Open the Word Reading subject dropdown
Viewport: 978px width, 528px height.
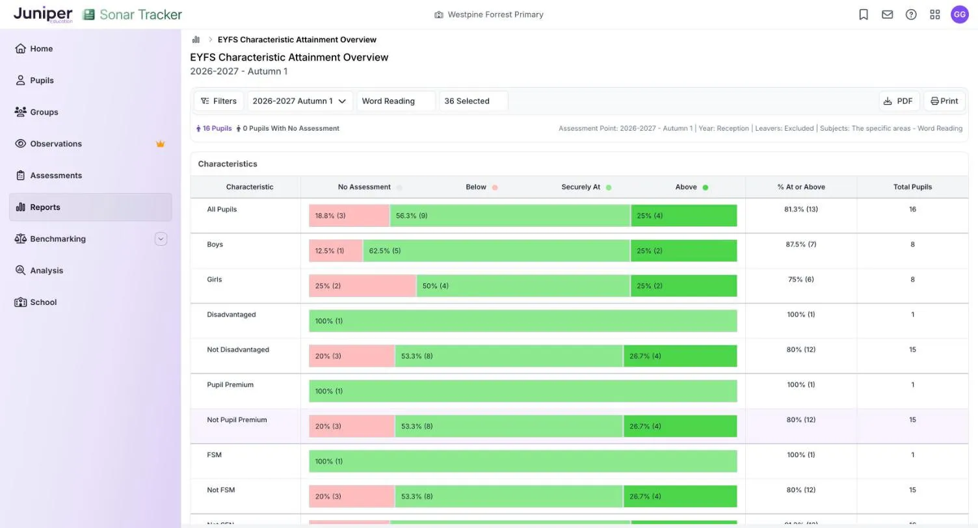point(395,101)
